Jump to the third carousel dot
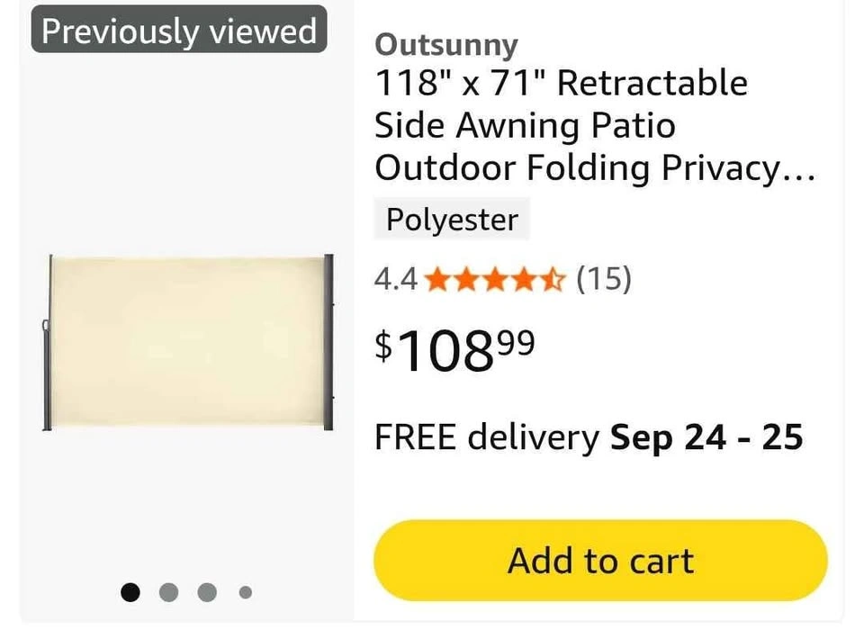Viewport: 864px width, 630px height. 207,591
